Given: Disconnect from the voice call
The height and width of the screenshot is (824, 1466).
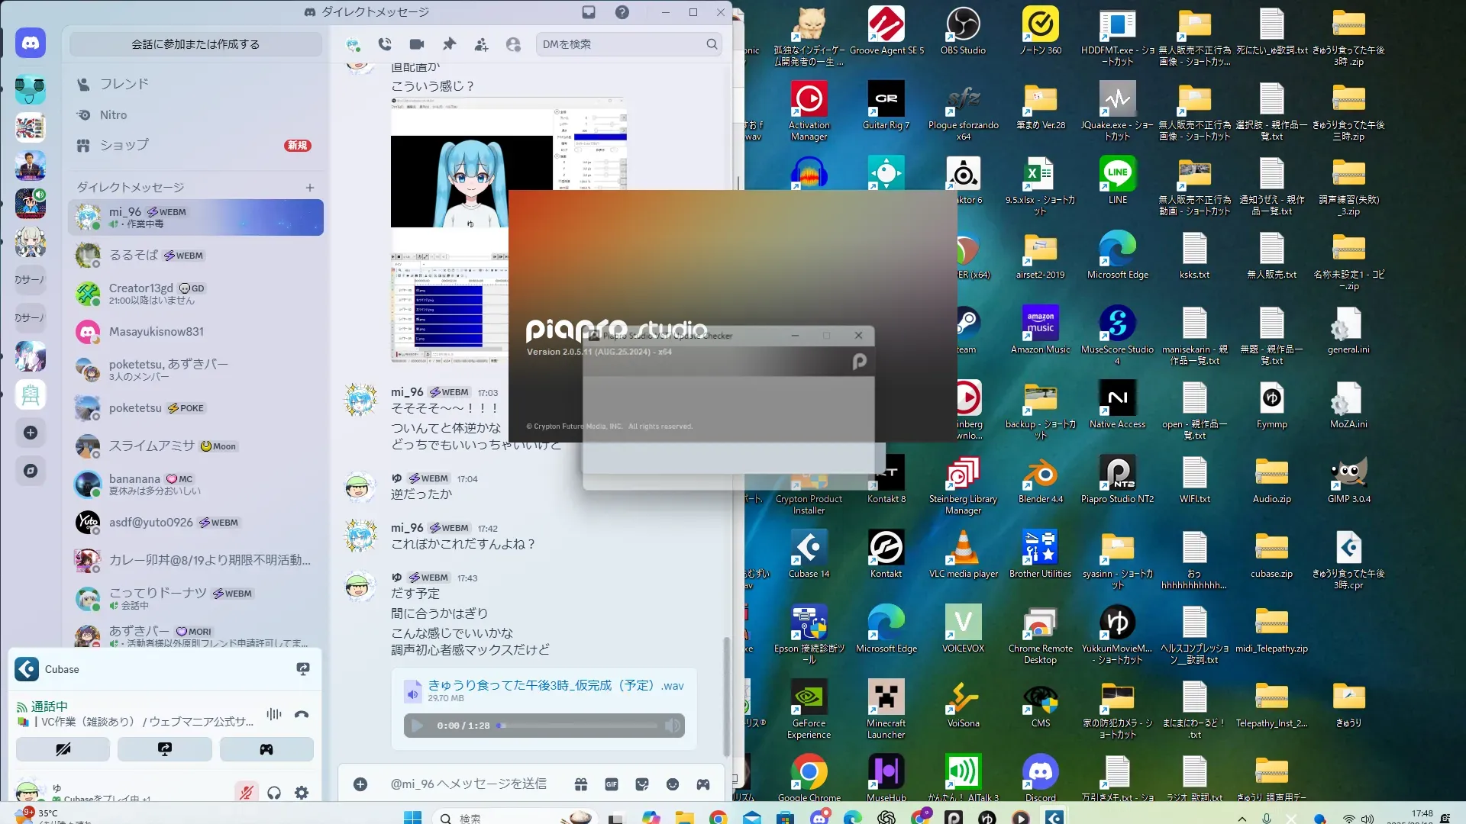Looking at the screenshot, I should coord(302,714).
